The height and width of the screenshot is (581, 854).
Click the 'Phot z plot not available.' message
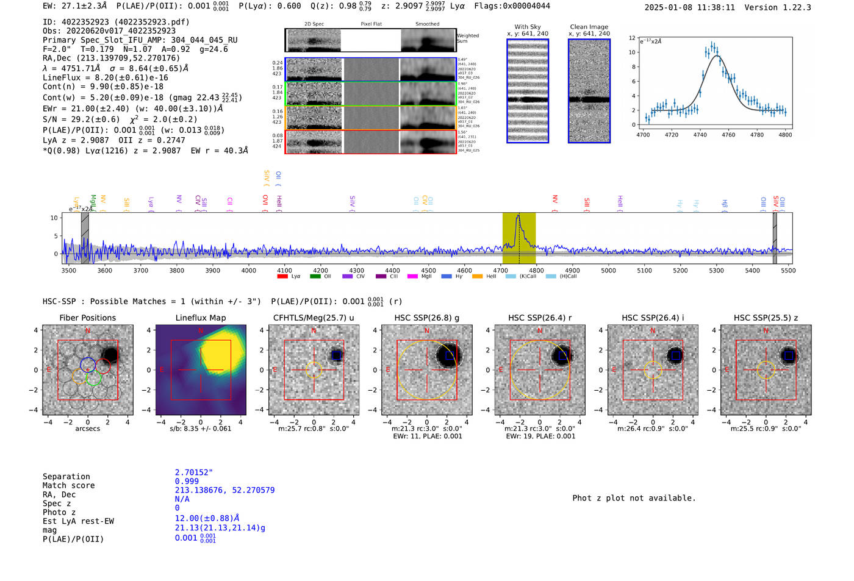(x=634, y=498)
